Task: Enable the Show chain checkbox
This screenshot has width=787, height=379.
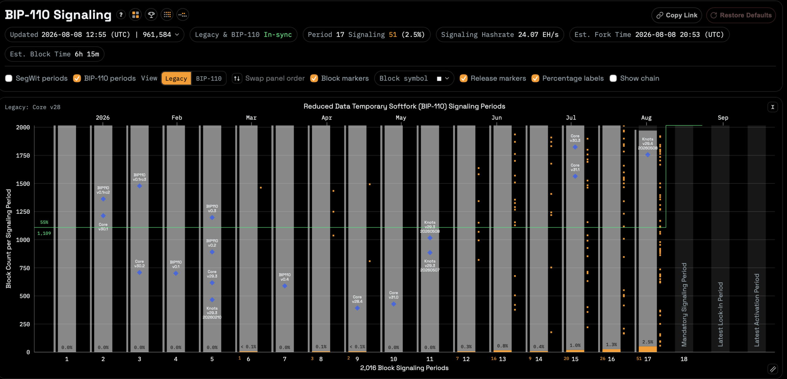Action: [613, 78]
